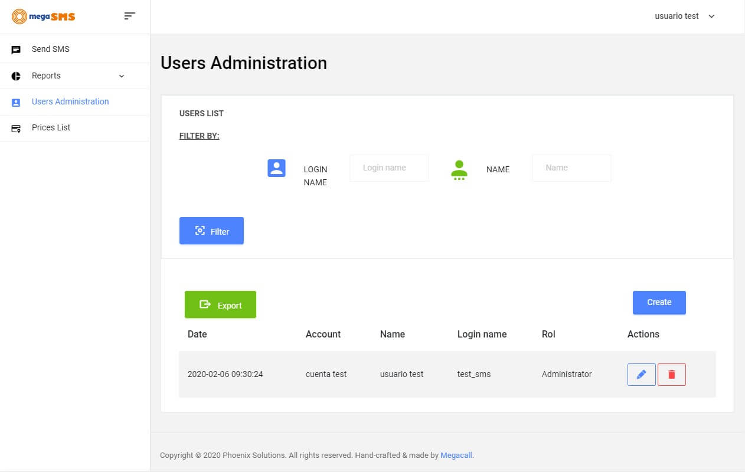
Task: Export the users list
Action: tap(220, 305)
